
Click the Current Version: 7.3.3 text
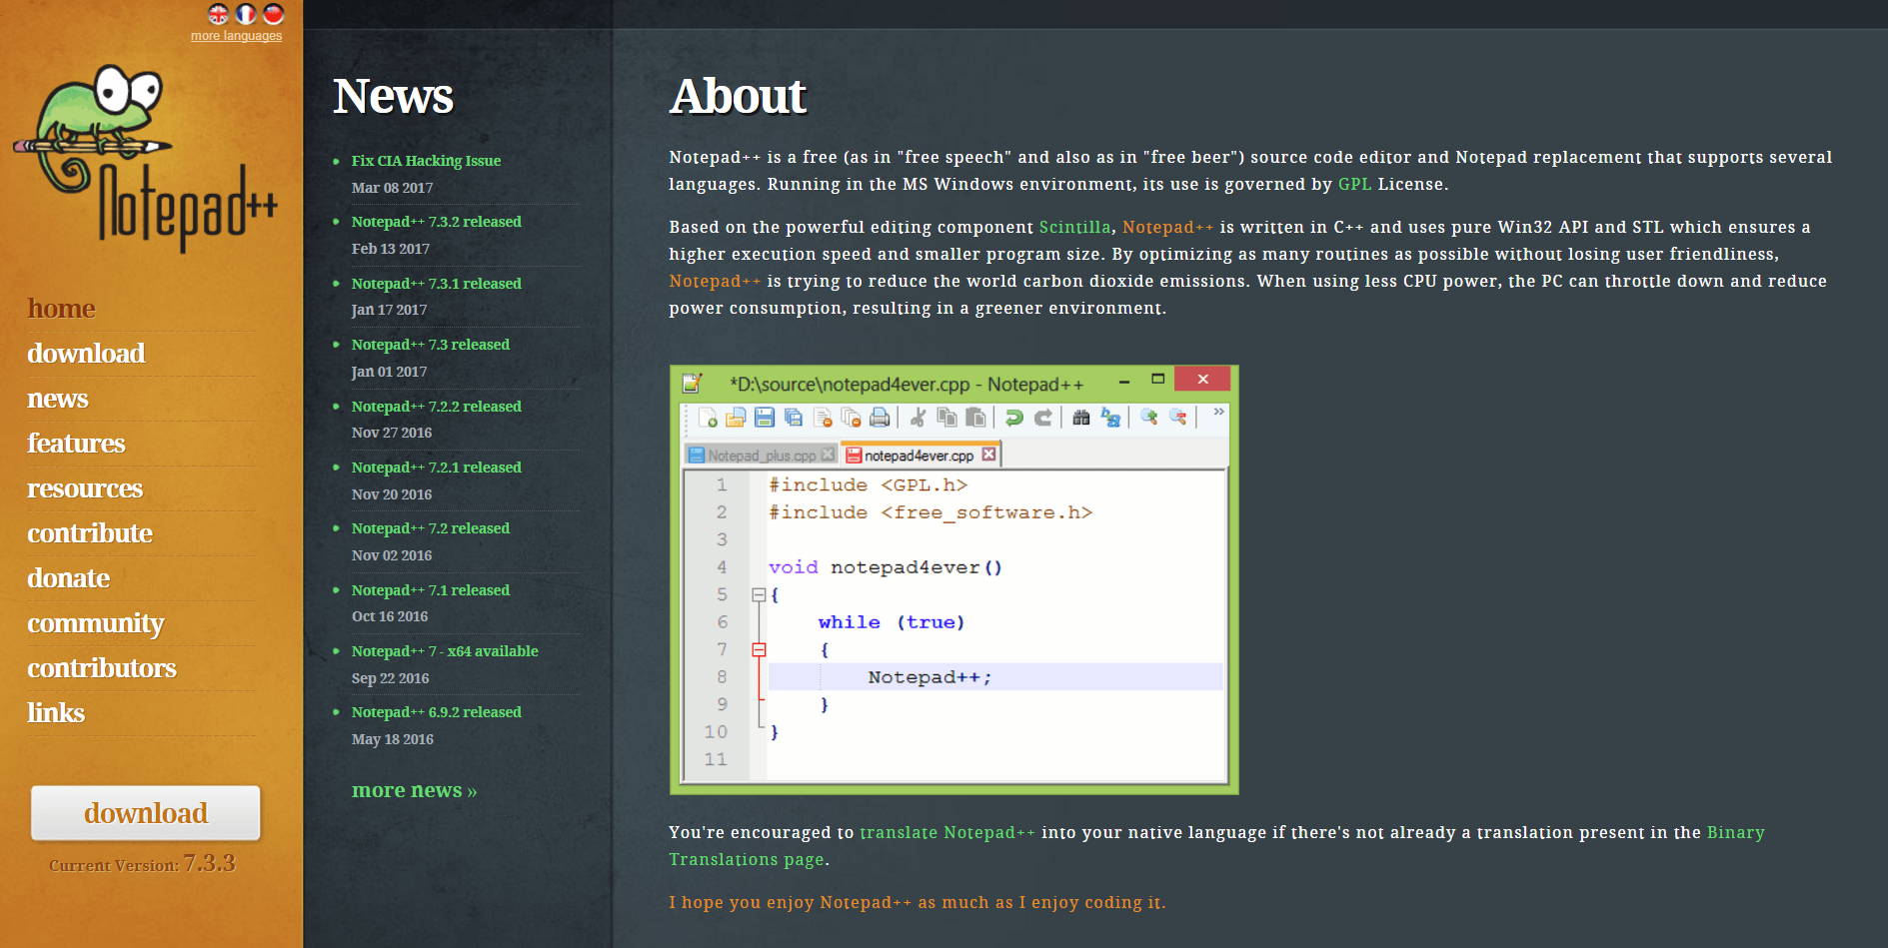(142, 864)
